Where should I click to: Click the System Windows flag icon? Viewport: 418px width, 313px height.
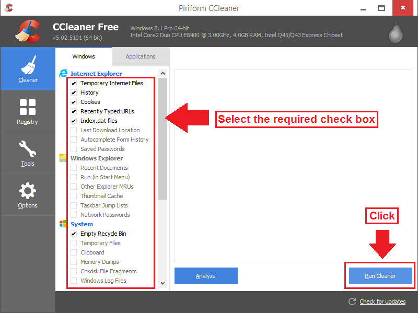pyautogui.click(x=63, y=224)
